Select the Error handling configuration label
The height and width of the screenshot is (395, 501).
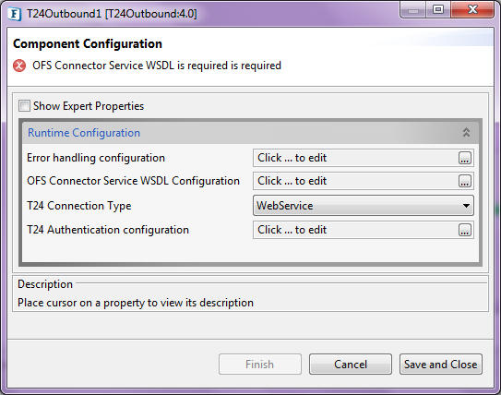(96, 158)
